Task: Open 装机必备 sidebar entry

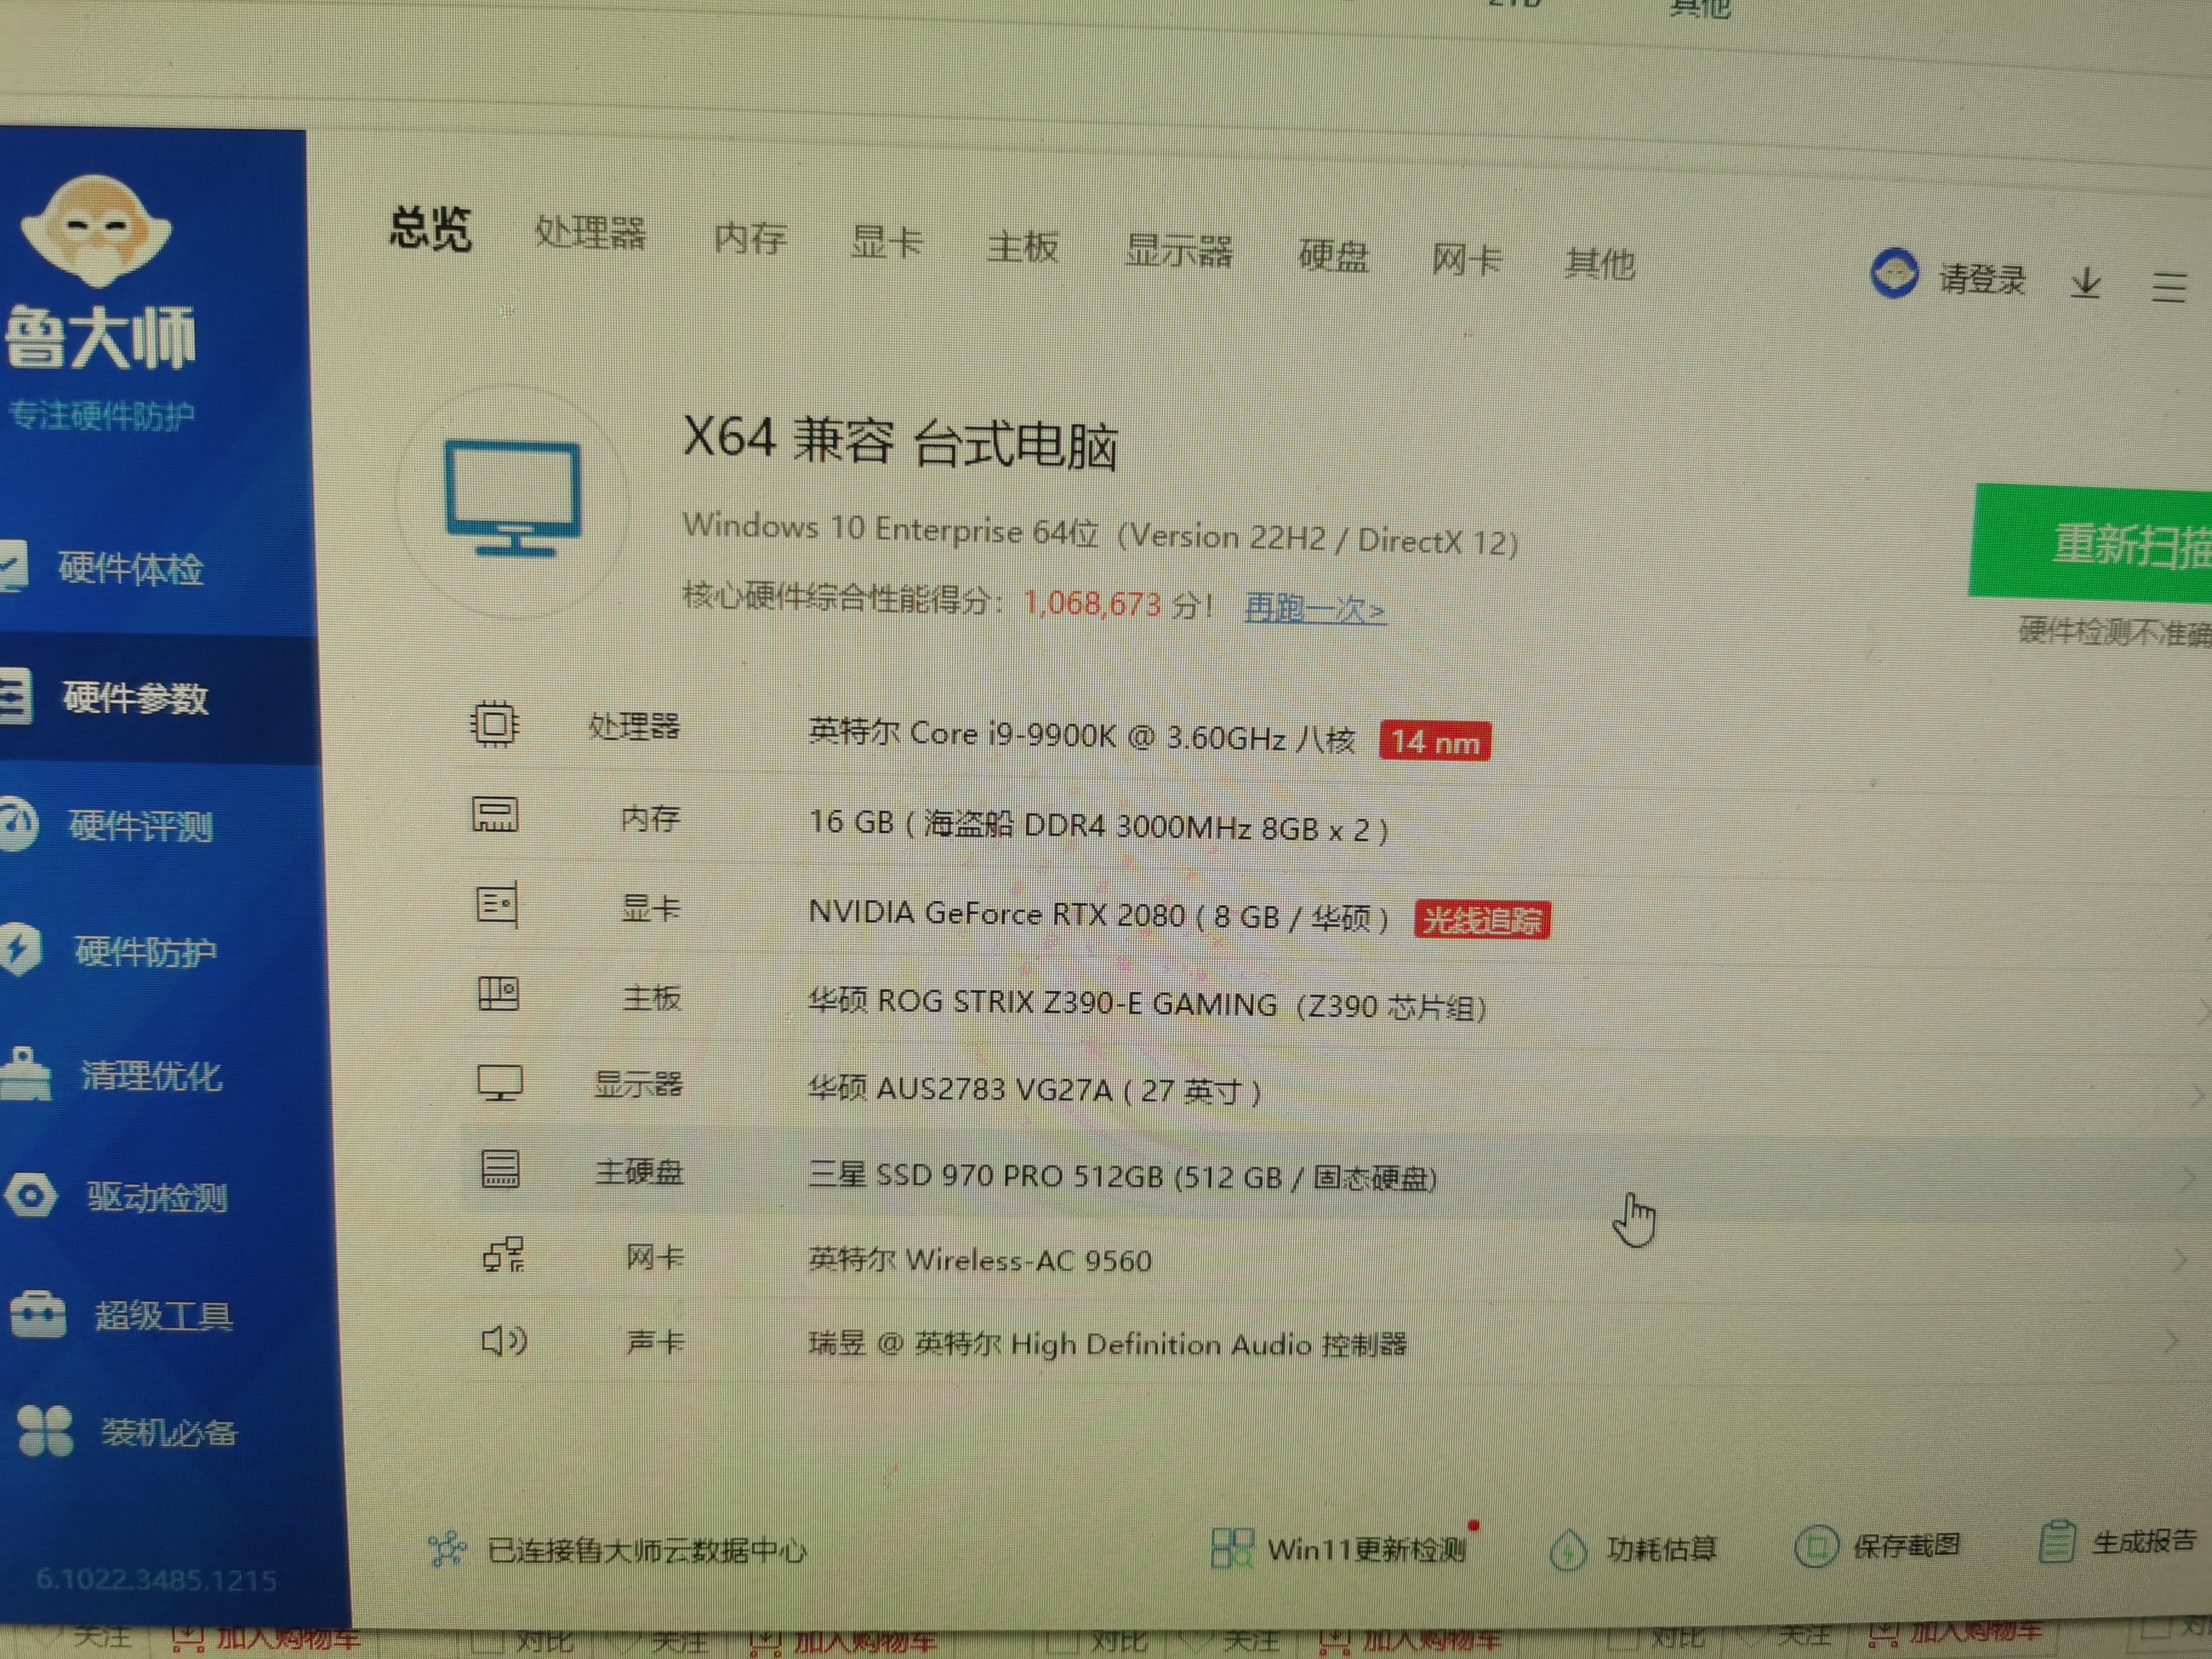Action: pos(169,1432)
